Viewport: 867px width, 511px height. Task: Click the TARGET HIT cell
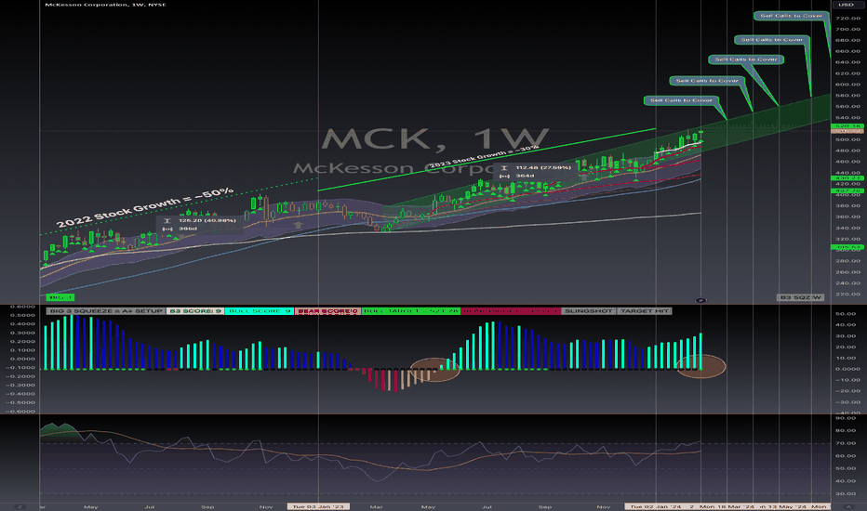(x=644, y=311)
